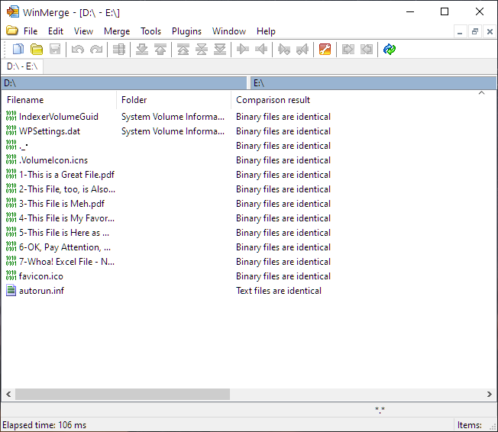Screen dimensions: 498x432
Task: Restore the inner comparison document window
Action: click(475, 31)
